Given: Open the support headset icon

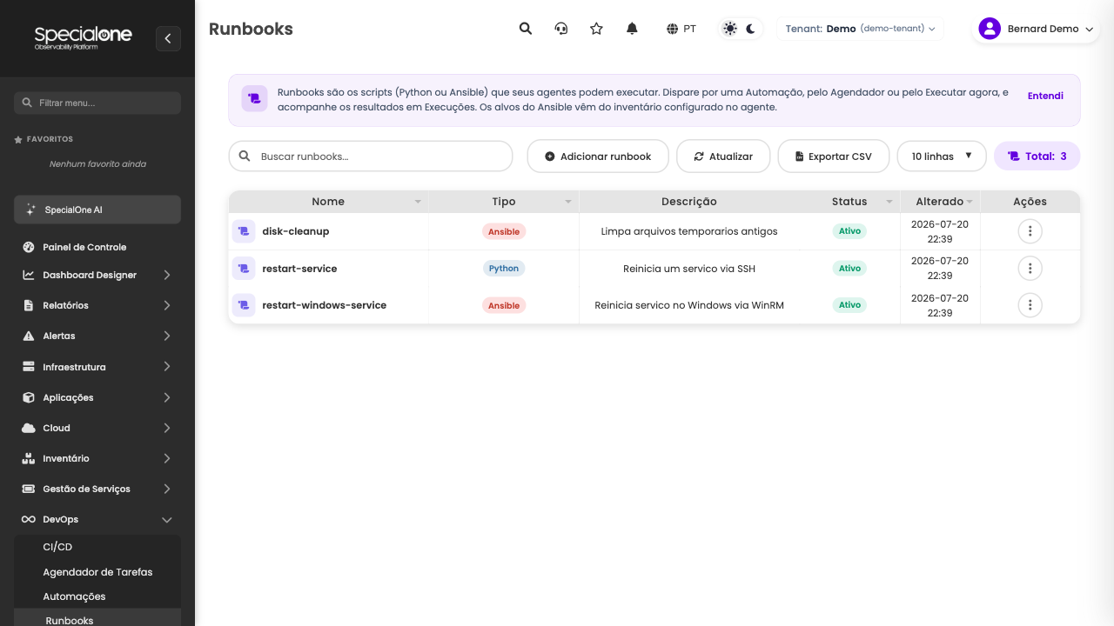Looking at the screenshot, I should [561, 29].
